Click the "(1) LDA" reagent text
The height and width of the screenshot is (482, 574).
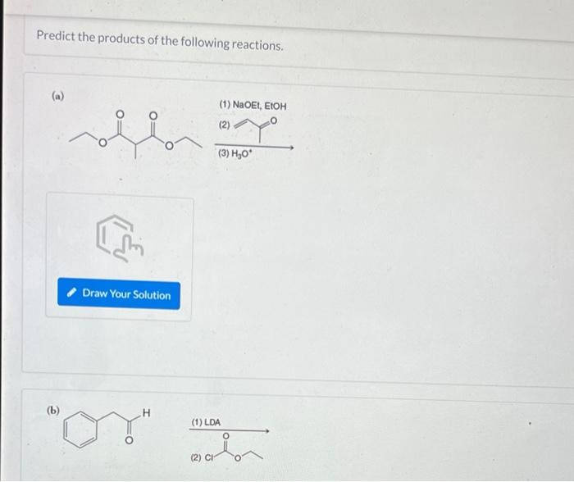pos(206,422)
